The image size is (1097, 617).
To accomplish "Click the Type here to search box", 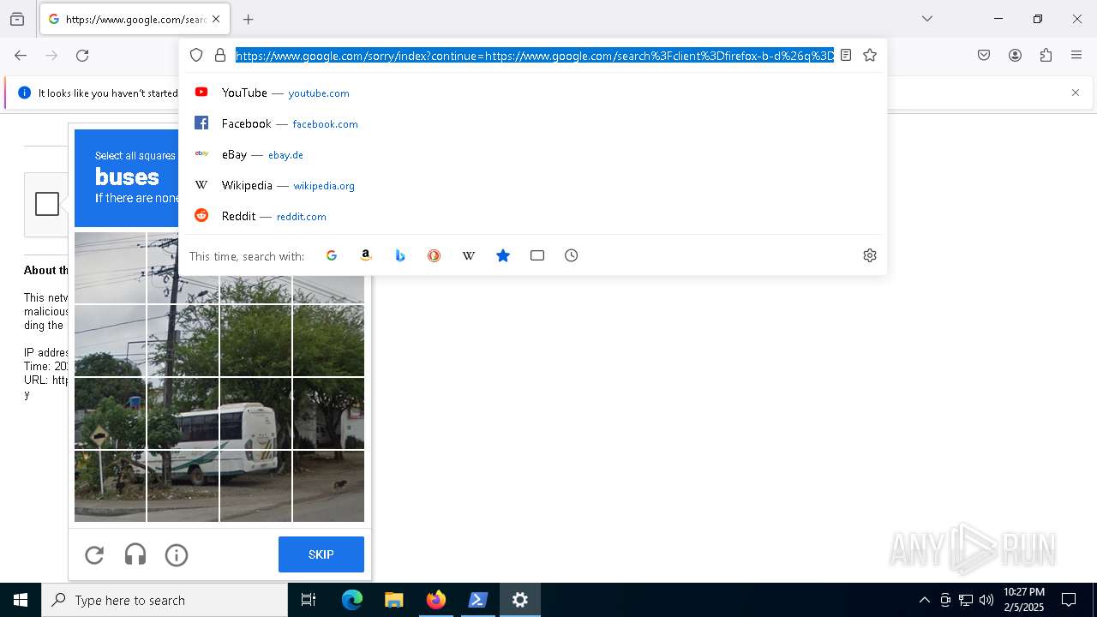I will pyautogui.click(x=165, y=600).
